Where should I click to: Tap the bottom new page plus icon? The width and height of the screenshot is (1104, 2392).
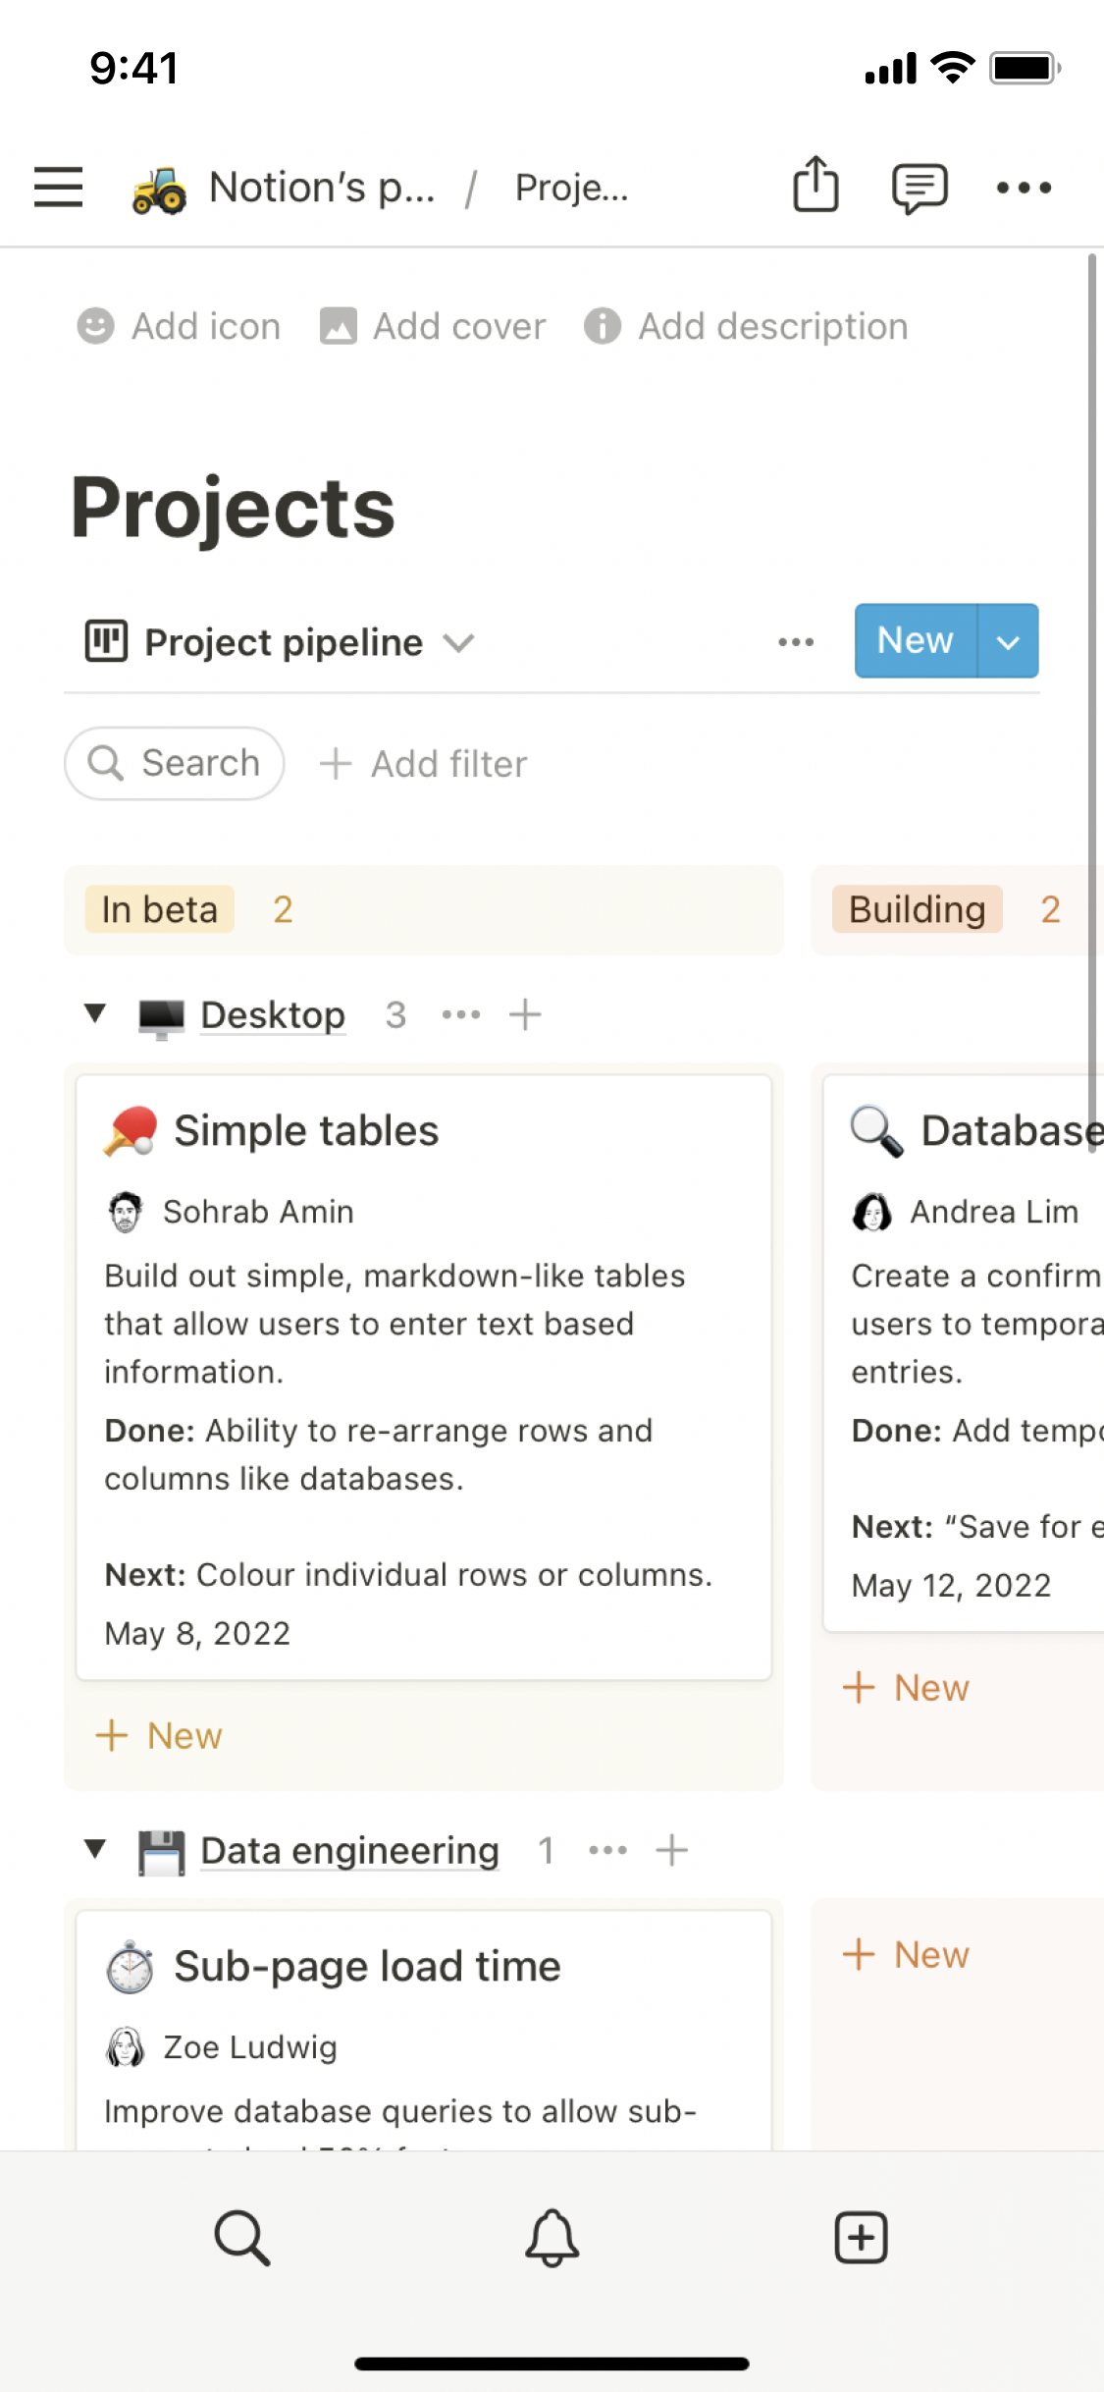coord(861,2238)
